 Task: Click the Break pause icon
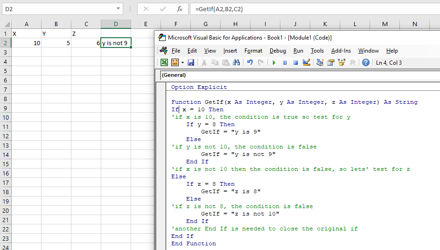tap(285, 63)
